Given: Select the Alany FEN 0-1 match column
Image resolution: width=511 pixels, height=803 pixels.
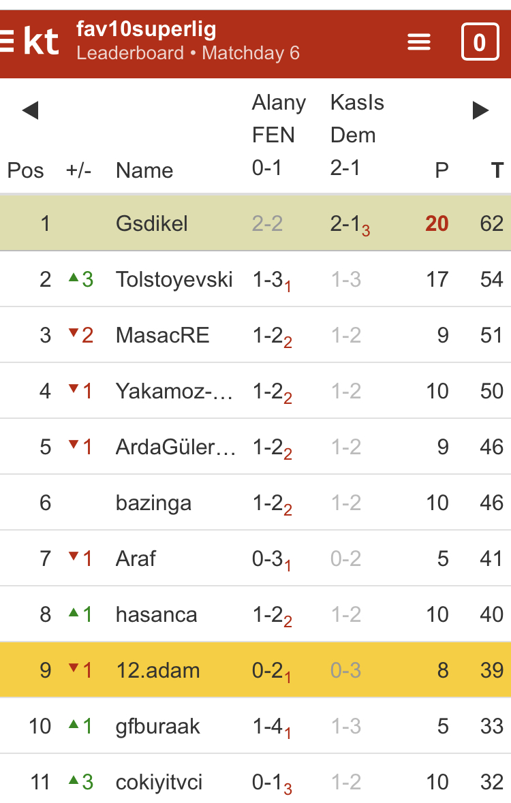Looking at the screenshot, I should click(x=278, y=135).
